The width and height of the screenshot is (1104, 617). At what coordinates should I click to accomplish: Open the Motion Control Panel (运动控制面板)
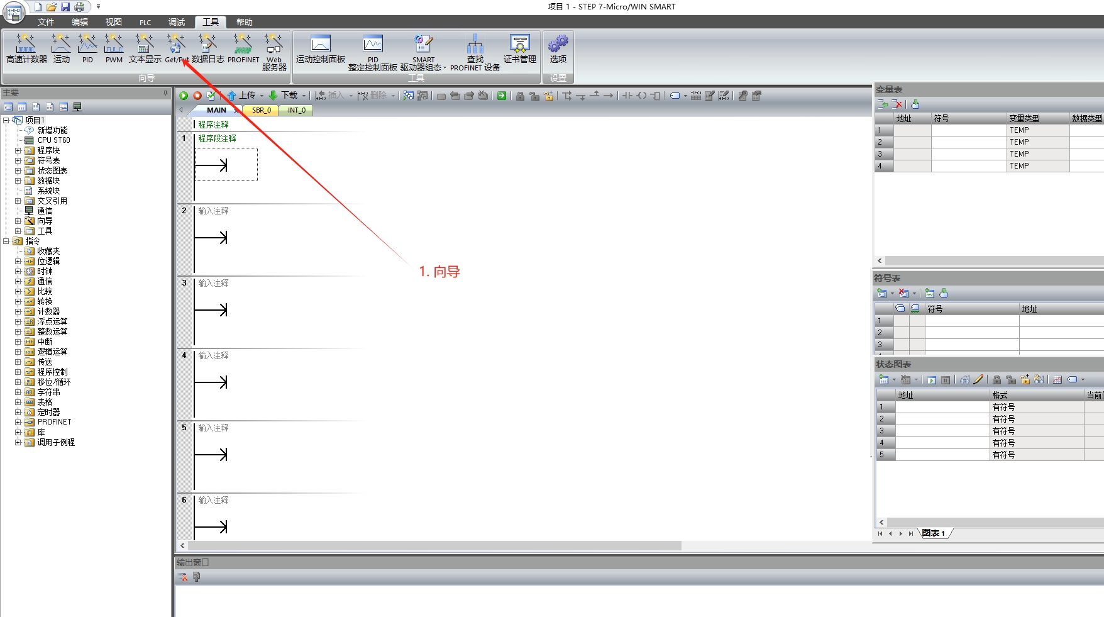tap(321, 48)
